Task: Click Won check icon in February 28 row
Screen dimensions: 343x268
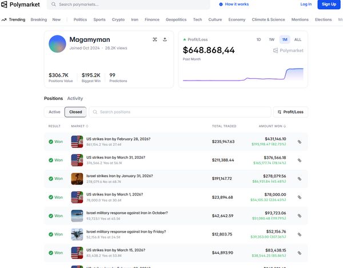Action: [x=51, y=142]
